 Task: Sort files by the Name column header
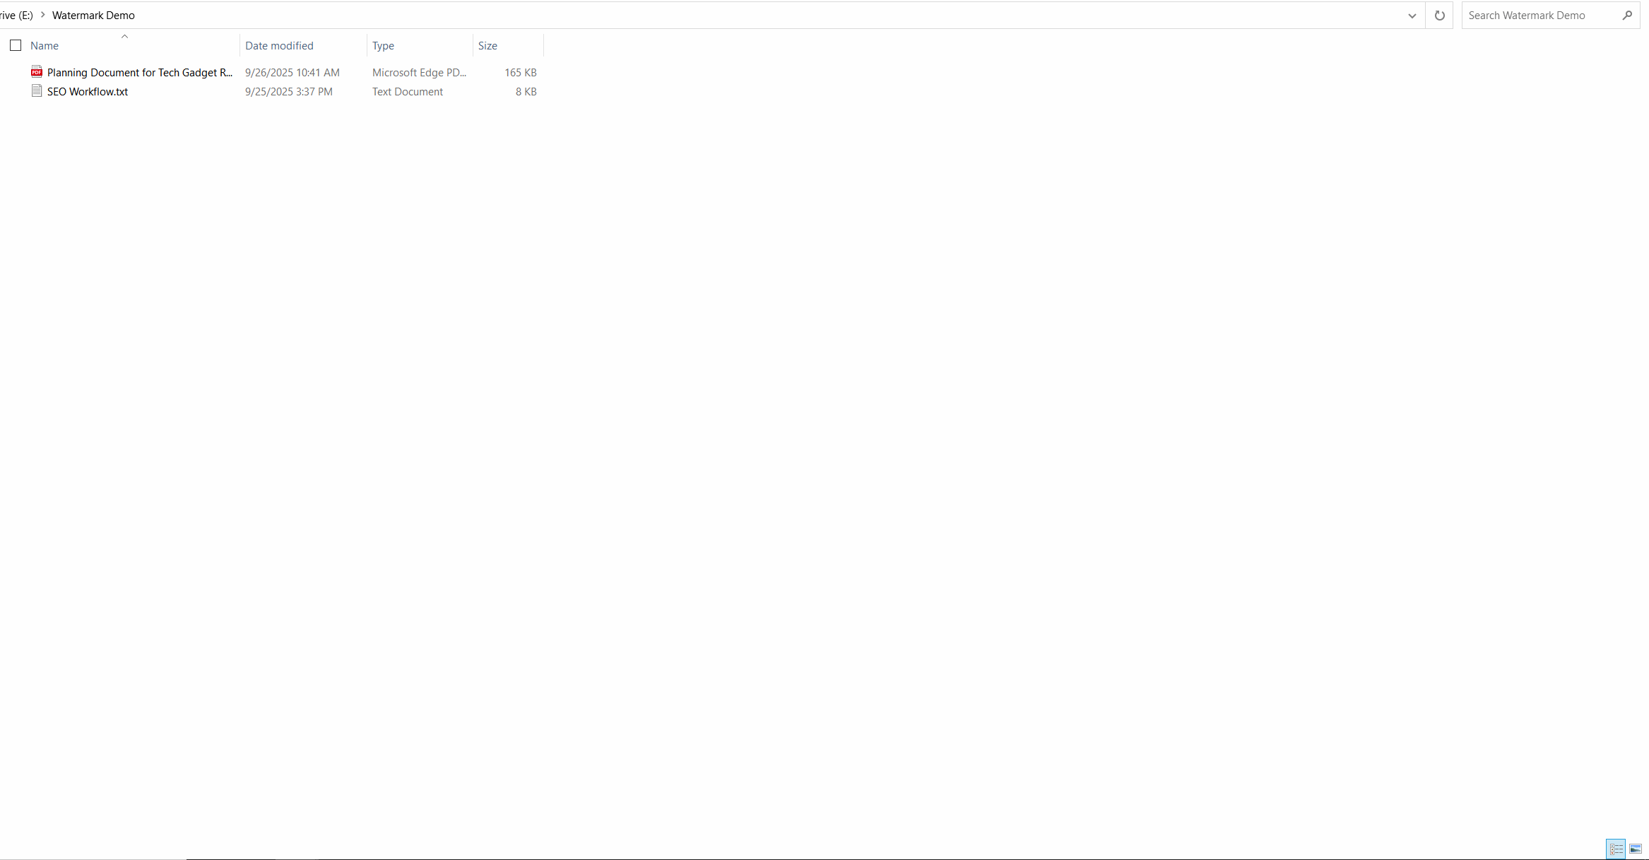pos(44,45)
